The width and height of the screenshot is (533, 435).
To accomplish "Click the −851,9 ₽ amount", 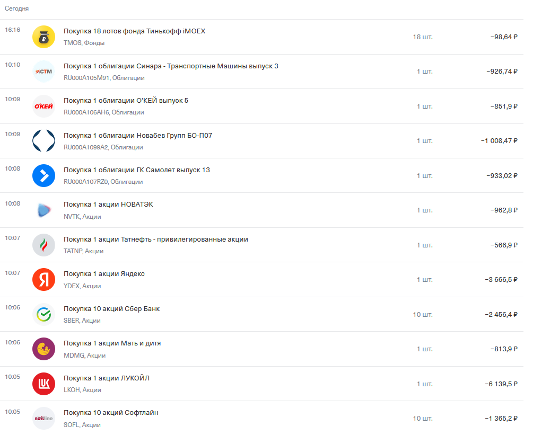I will pos(504,106).
